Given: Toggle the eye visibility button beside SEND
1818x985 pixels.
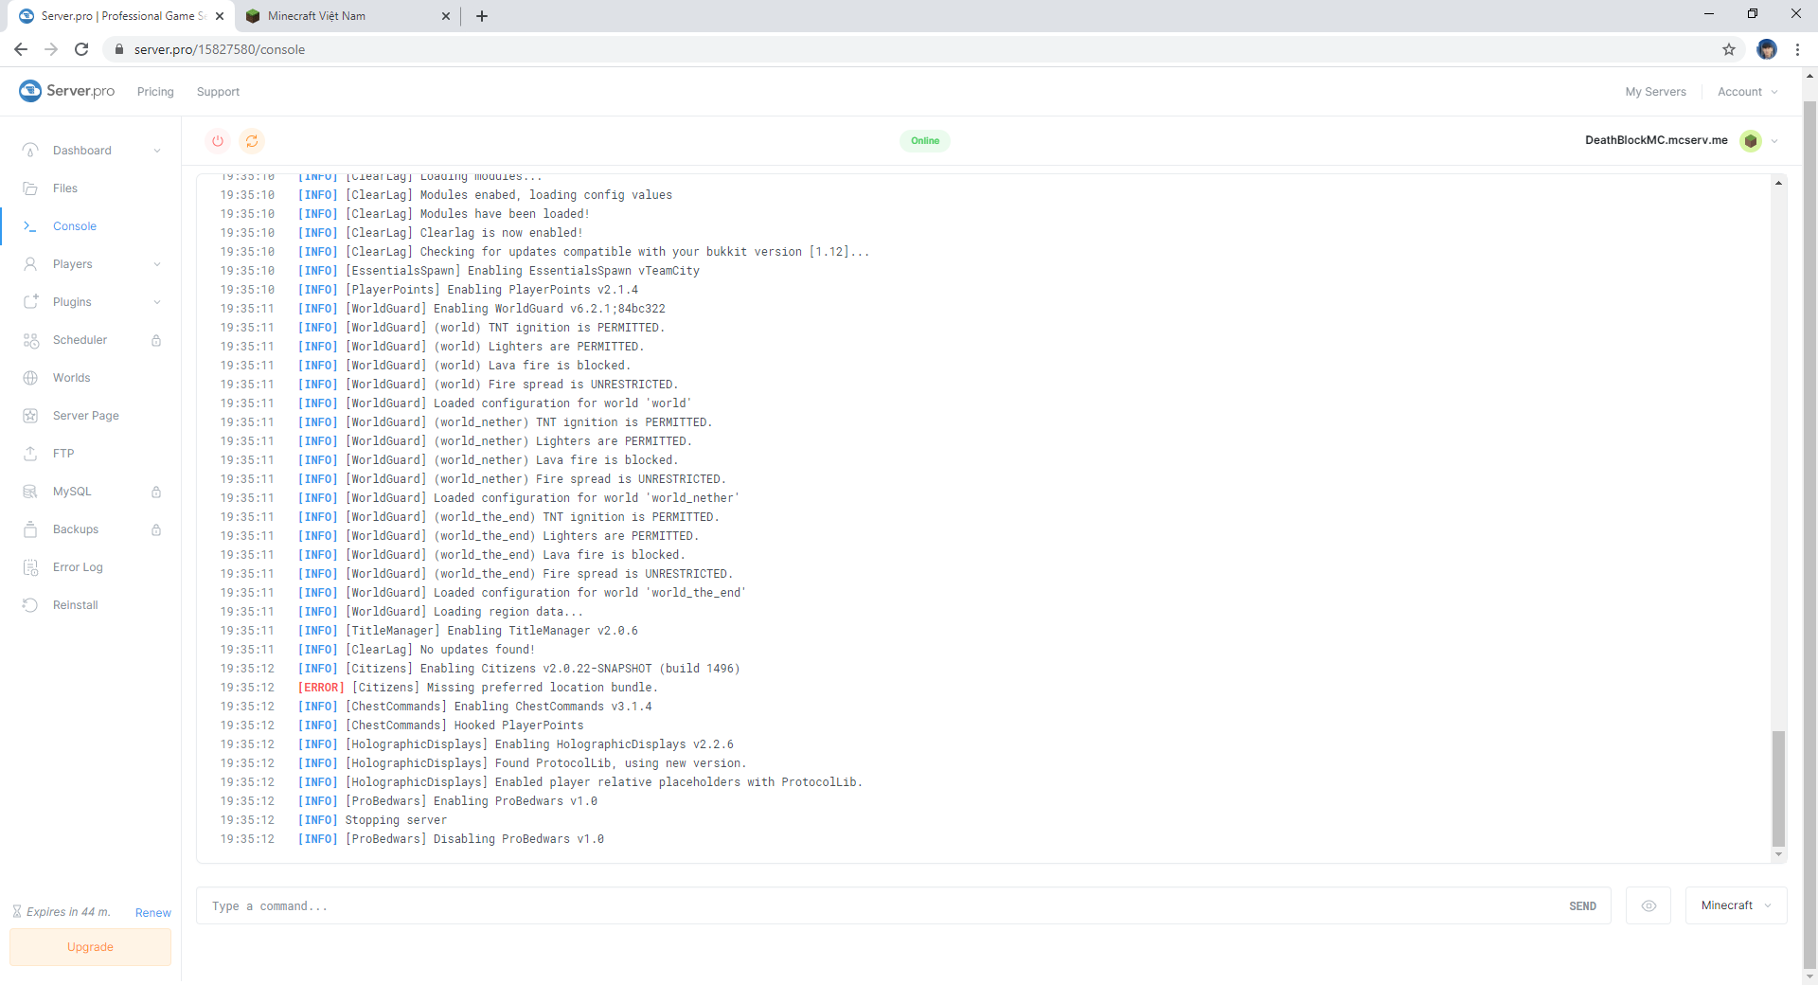Looking at the screenshot, I should click(1649, 906).
